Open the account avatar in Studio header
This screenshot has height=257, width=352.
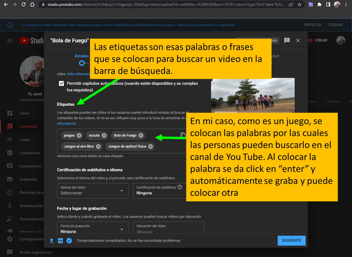click(x=341, y=40)
